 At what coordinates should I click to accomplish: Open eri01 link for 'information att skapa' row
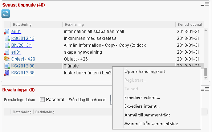16,32
